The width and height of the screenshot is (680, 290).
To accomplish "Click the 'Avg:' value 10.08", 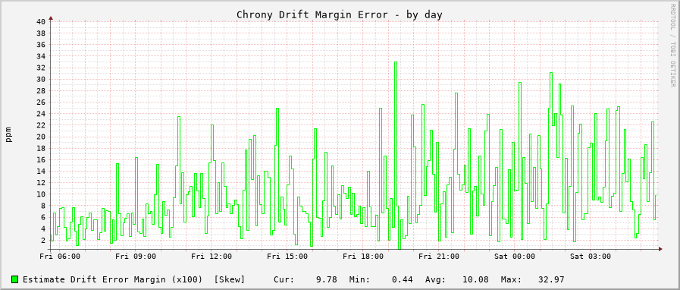I will tap(476, 279).
